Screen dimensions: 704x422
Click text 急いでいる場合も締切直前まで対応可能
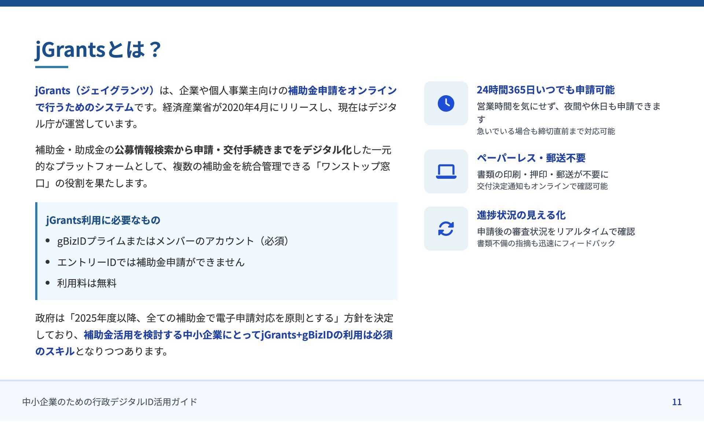tap(546, 131)
